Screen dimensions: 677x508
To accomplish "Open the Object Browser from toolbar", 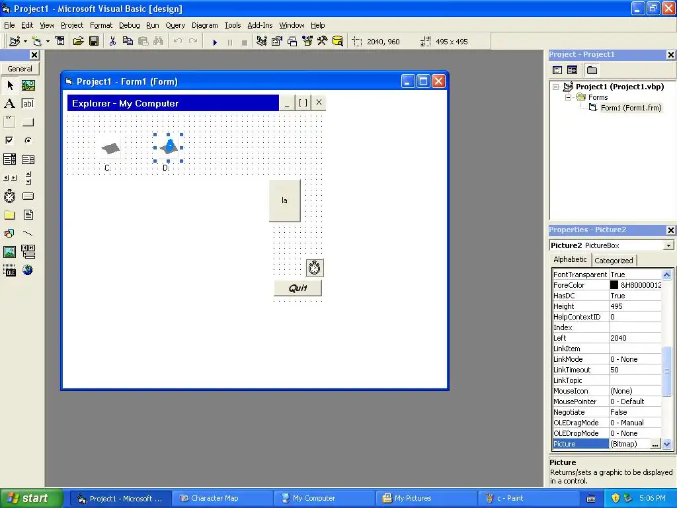I will [x=307, y=41].
